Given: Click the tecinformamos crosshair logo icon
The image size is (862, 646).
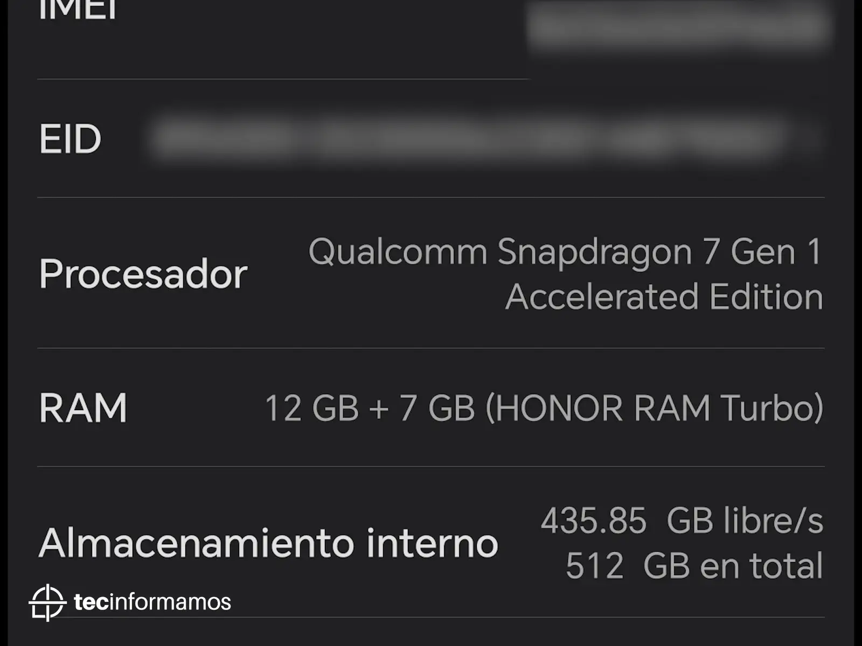Looking at the screenshot, I should [47, 602].
